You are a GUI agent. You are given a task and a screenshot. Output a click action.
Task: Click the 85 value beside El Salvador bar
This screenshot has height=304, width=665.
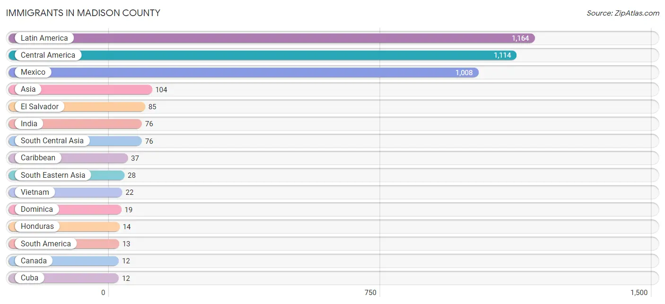click(x=152, y=107)
